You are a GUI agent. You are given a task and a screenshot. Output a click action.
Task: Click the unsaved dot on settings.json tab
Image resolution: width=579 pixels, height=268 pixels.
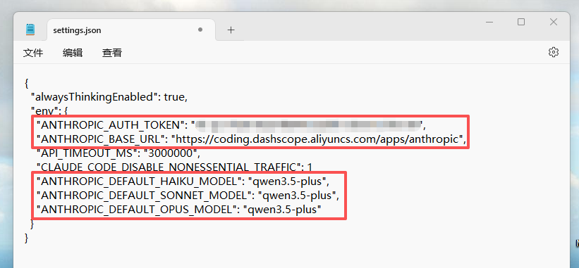(x=200, y=30)
